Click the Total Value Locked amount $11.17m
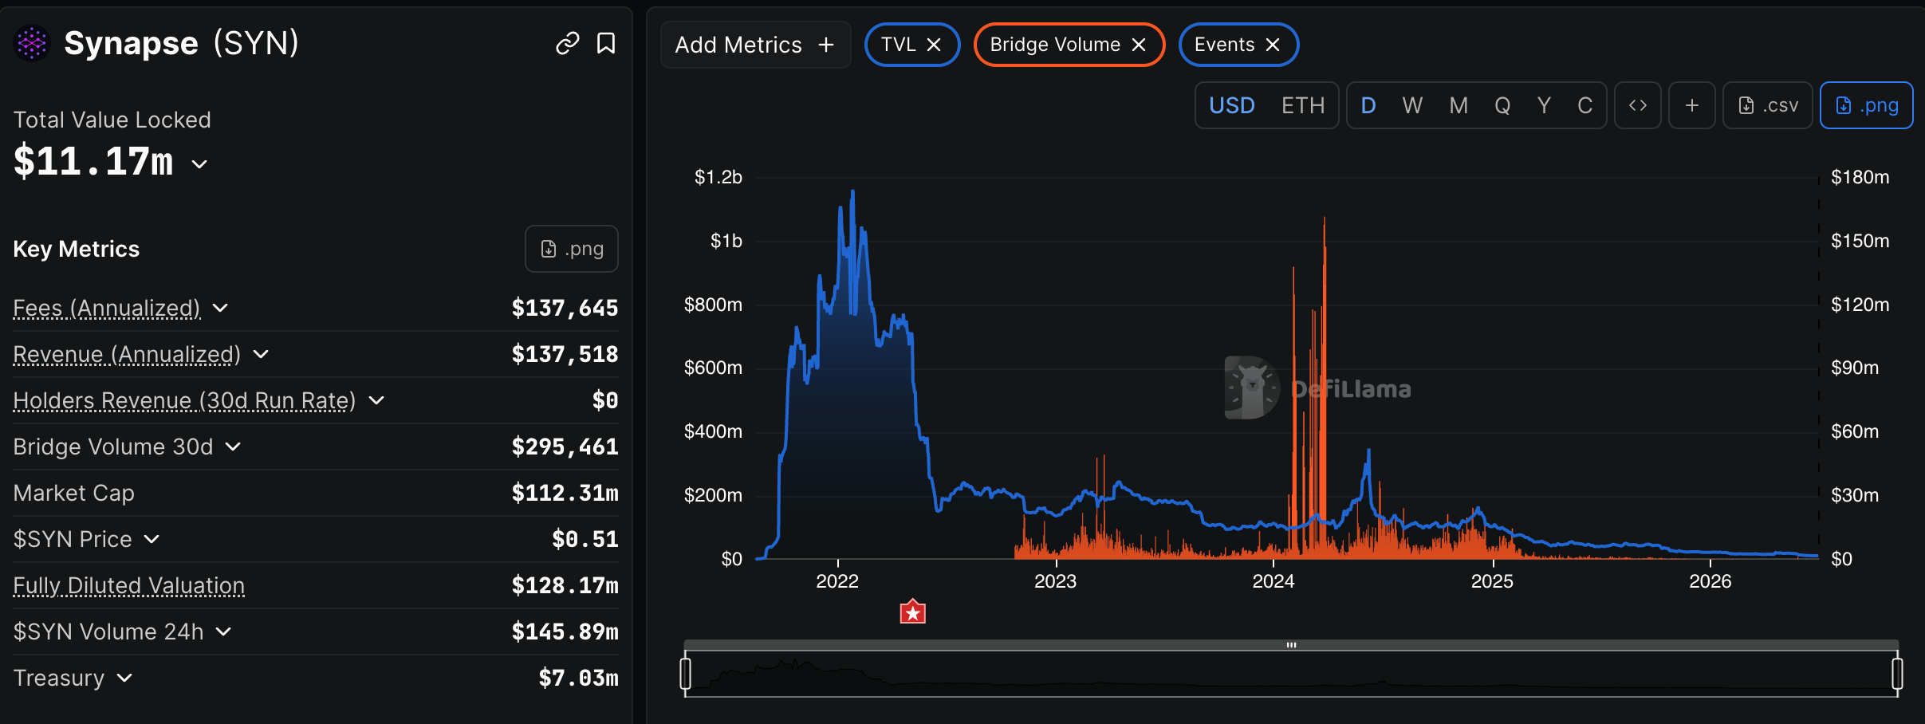Image resolution: width=1925 pixels, height=724 pixels. tap(93, 162)
